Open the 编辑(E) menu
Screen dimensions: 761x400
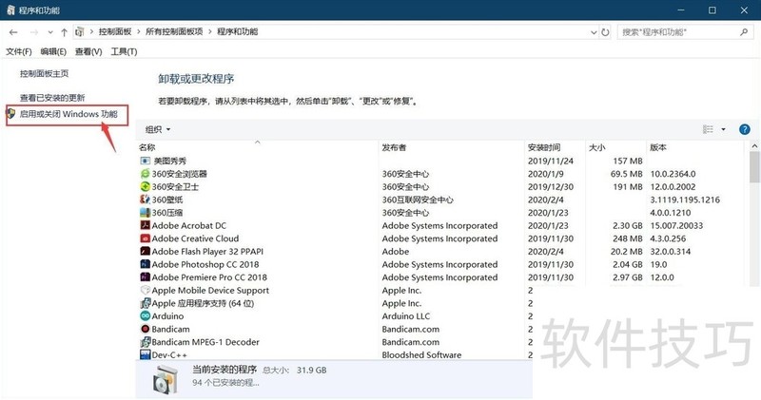(53, 51)
